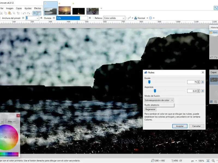The width and height of the screenshot is (218, 163).
Task: Click the Cut scissors icon in the toolbar
Action: click(1, 13)
